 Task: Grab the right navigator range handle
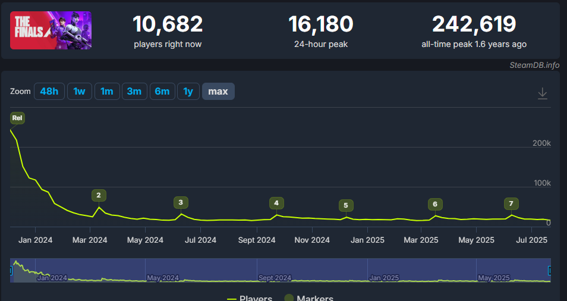(550, 270)
